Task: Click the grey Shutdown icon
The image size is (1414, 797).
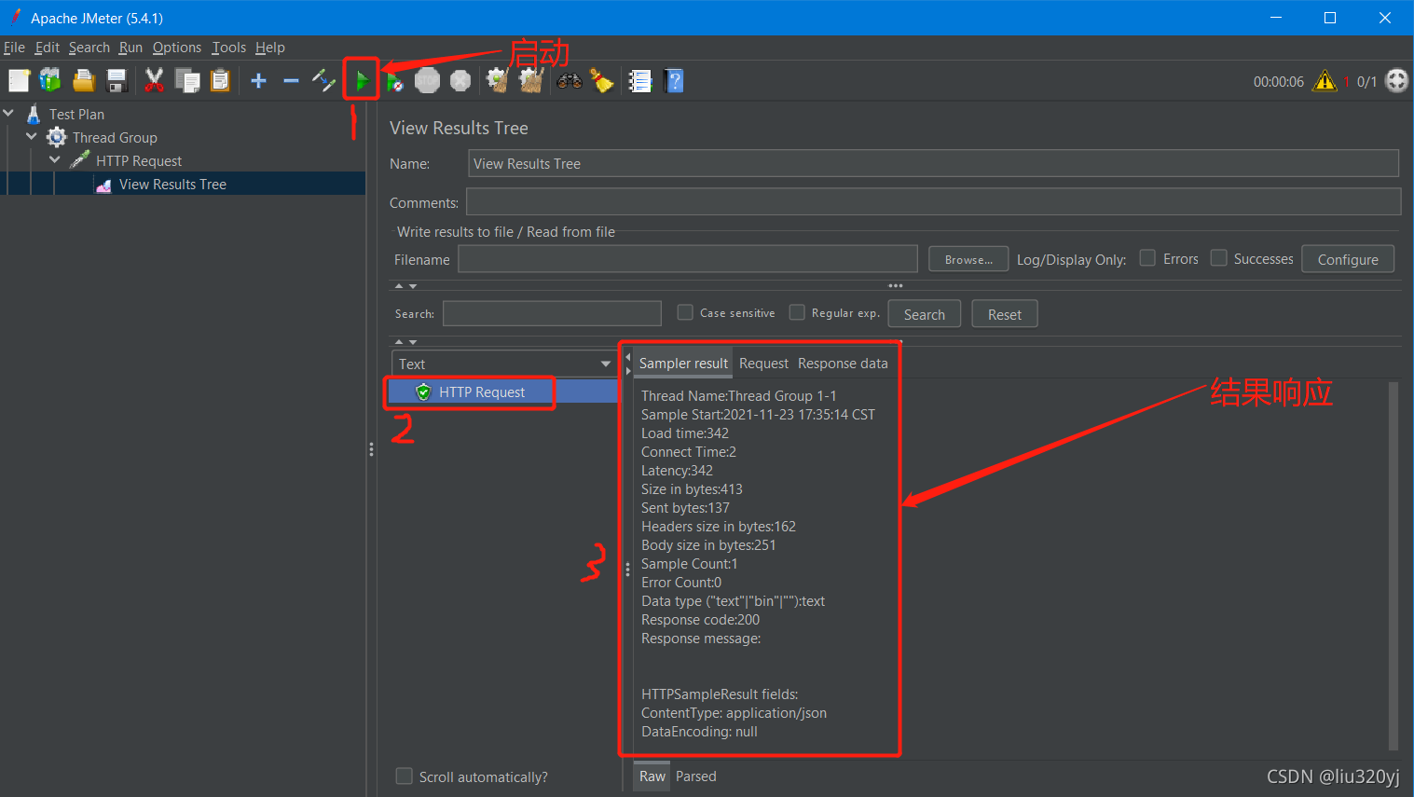Action: pos(460,81)
